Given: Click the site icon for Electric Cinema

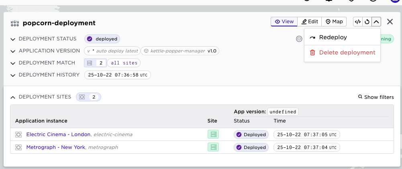Looking at the screenshot, I should tap(213, 135).
